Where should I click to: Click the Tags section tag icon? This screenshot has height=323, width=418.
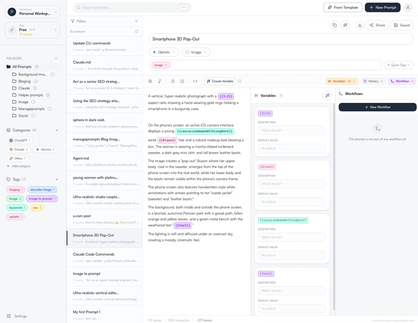pos(8,179)
